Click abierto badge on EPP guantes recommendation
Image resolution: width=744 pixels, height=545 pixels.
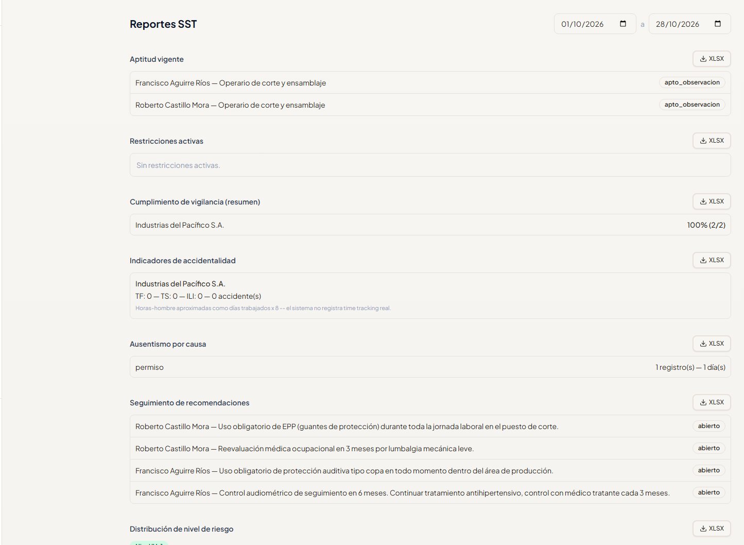(708, 426)
